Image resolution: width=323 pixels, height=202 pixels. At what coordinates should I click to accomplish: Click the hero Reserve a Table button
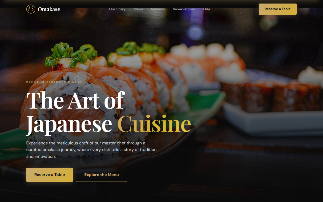[x=49, y=175]
